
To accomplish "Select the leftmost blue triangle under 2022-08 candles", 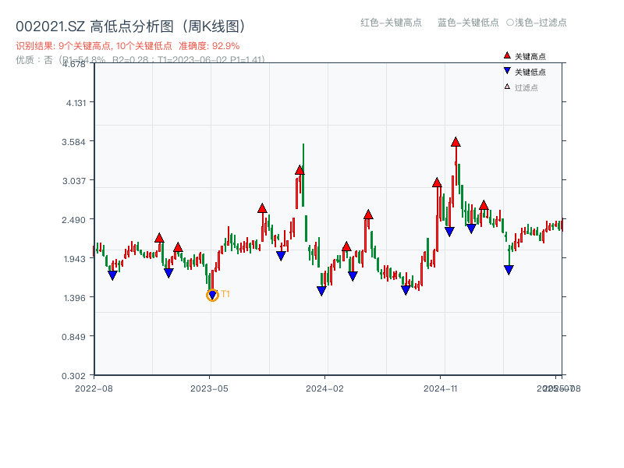I will (x=112, y=275).
